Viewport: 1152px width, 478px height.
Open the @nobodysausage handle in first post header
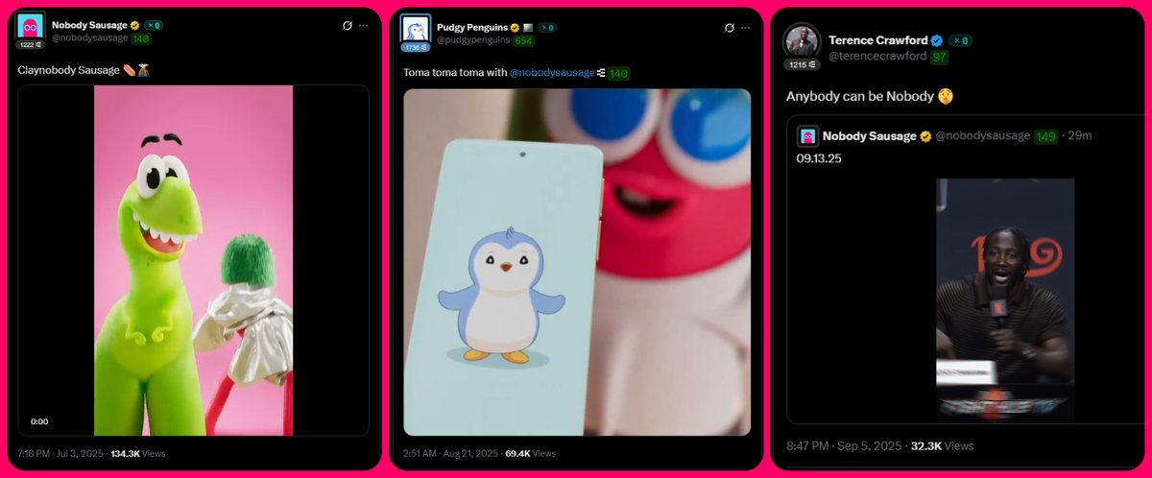click(89, 38)
